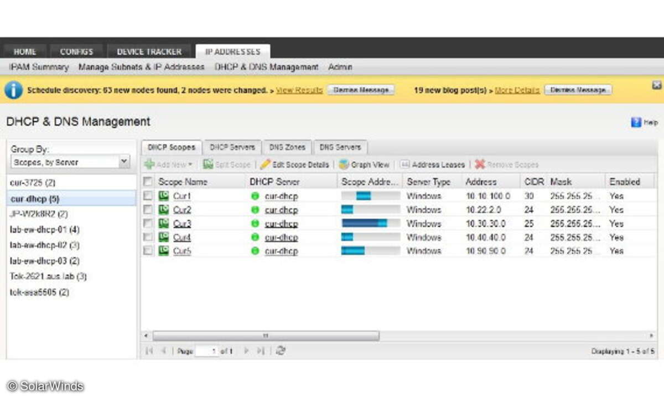664x398 pixels.
Task: Check the Cur3 row checkbox
Action: [x=148, y=223]
